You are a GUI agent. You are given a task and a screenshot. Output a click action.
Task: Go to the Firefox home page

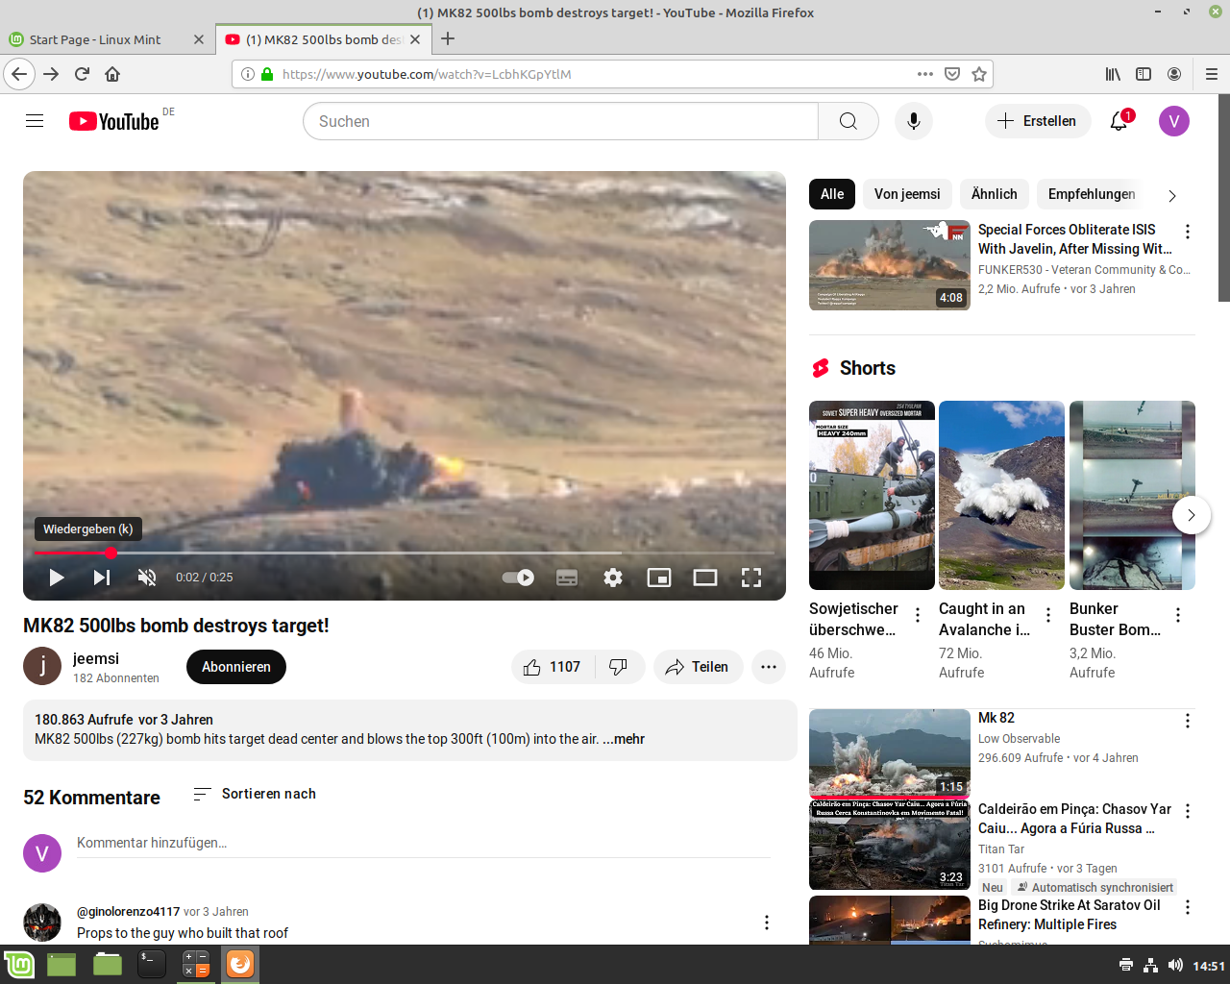tap(112, 74)
